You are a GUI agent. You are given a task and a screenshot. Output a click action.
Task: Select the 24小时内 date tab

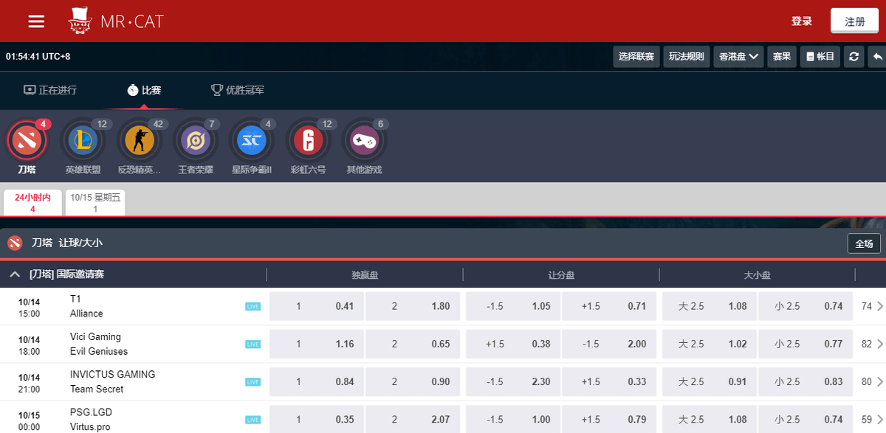point(32,203)
